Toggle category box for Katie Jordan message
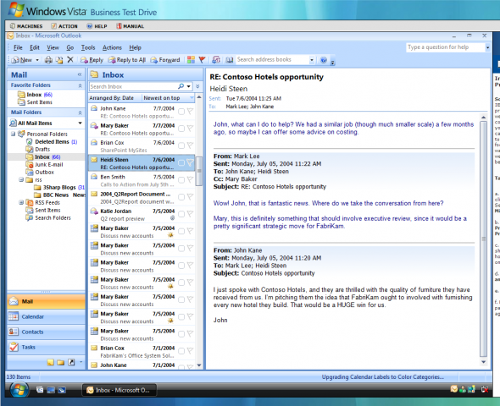This screenshot has height=406, width=500. pyautogui.click(x=181, y=214)
